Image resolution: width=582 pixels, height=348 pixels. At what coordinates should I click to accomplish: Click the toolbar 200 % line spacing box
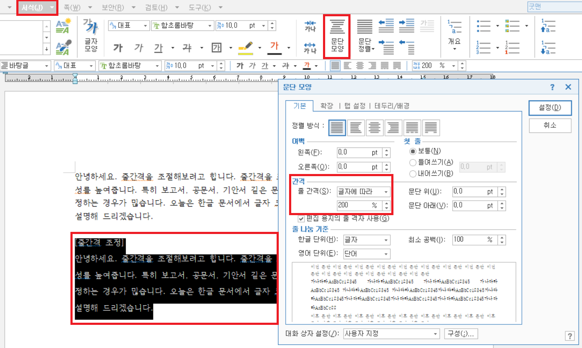[435, 66]
